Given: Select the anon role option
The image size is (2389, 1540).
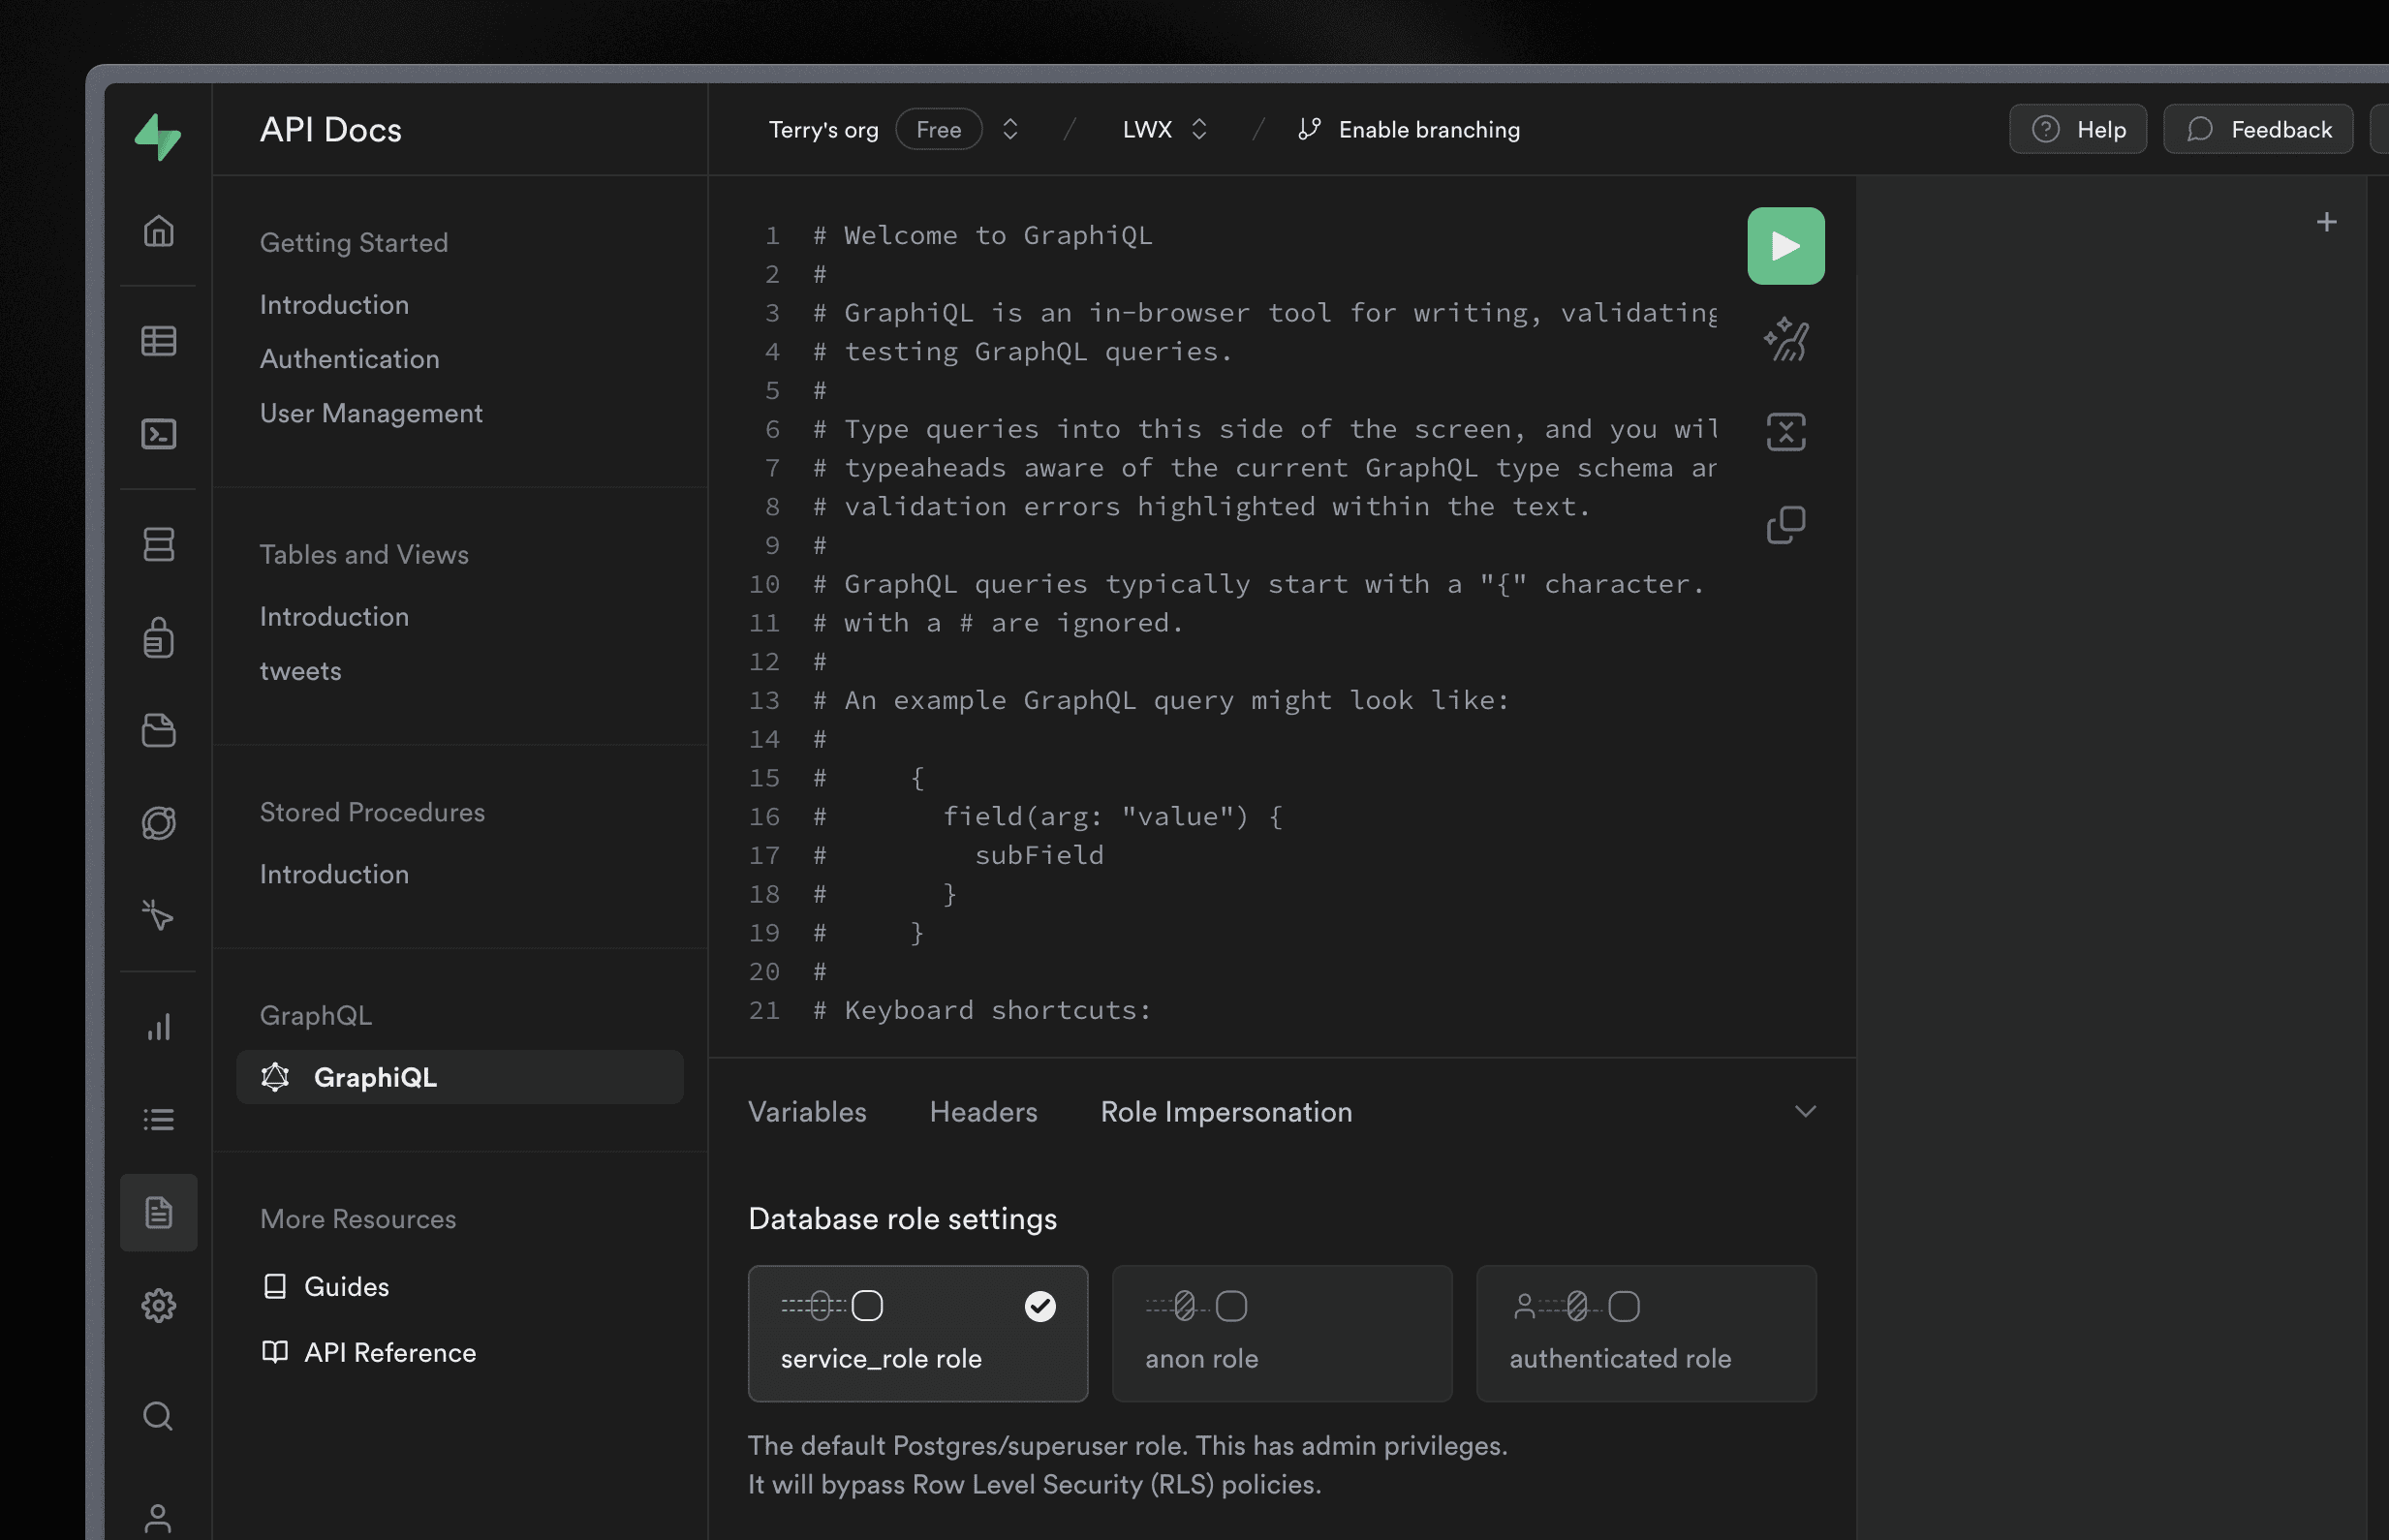Looking at the screenshot, I should [1282, 1333].
